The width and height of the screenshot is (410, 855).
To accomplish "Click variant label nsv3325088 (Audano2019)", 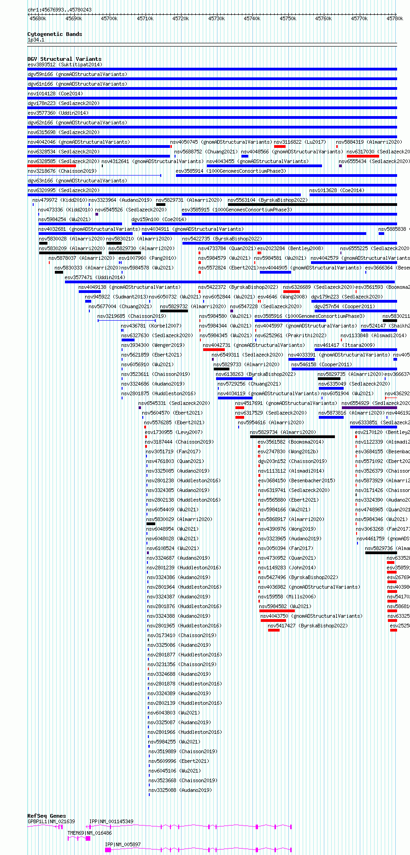I will pos(180,790).
